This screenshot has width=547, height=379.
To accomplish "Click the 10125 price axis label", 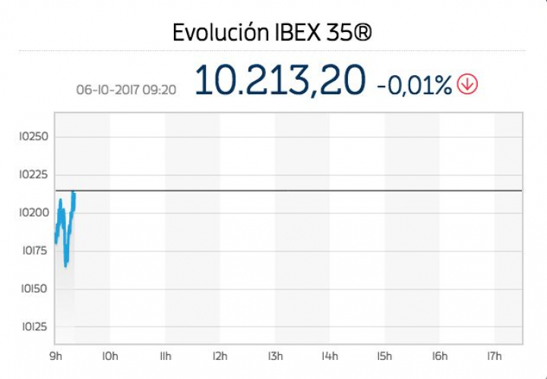I will click(33, 327).
